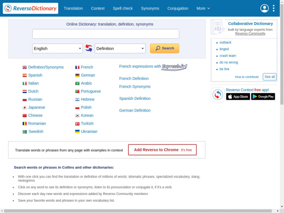This screenshot has height=213, width=284.
Task: Open the Spanish Definition link
Action: tap(135, 98)
